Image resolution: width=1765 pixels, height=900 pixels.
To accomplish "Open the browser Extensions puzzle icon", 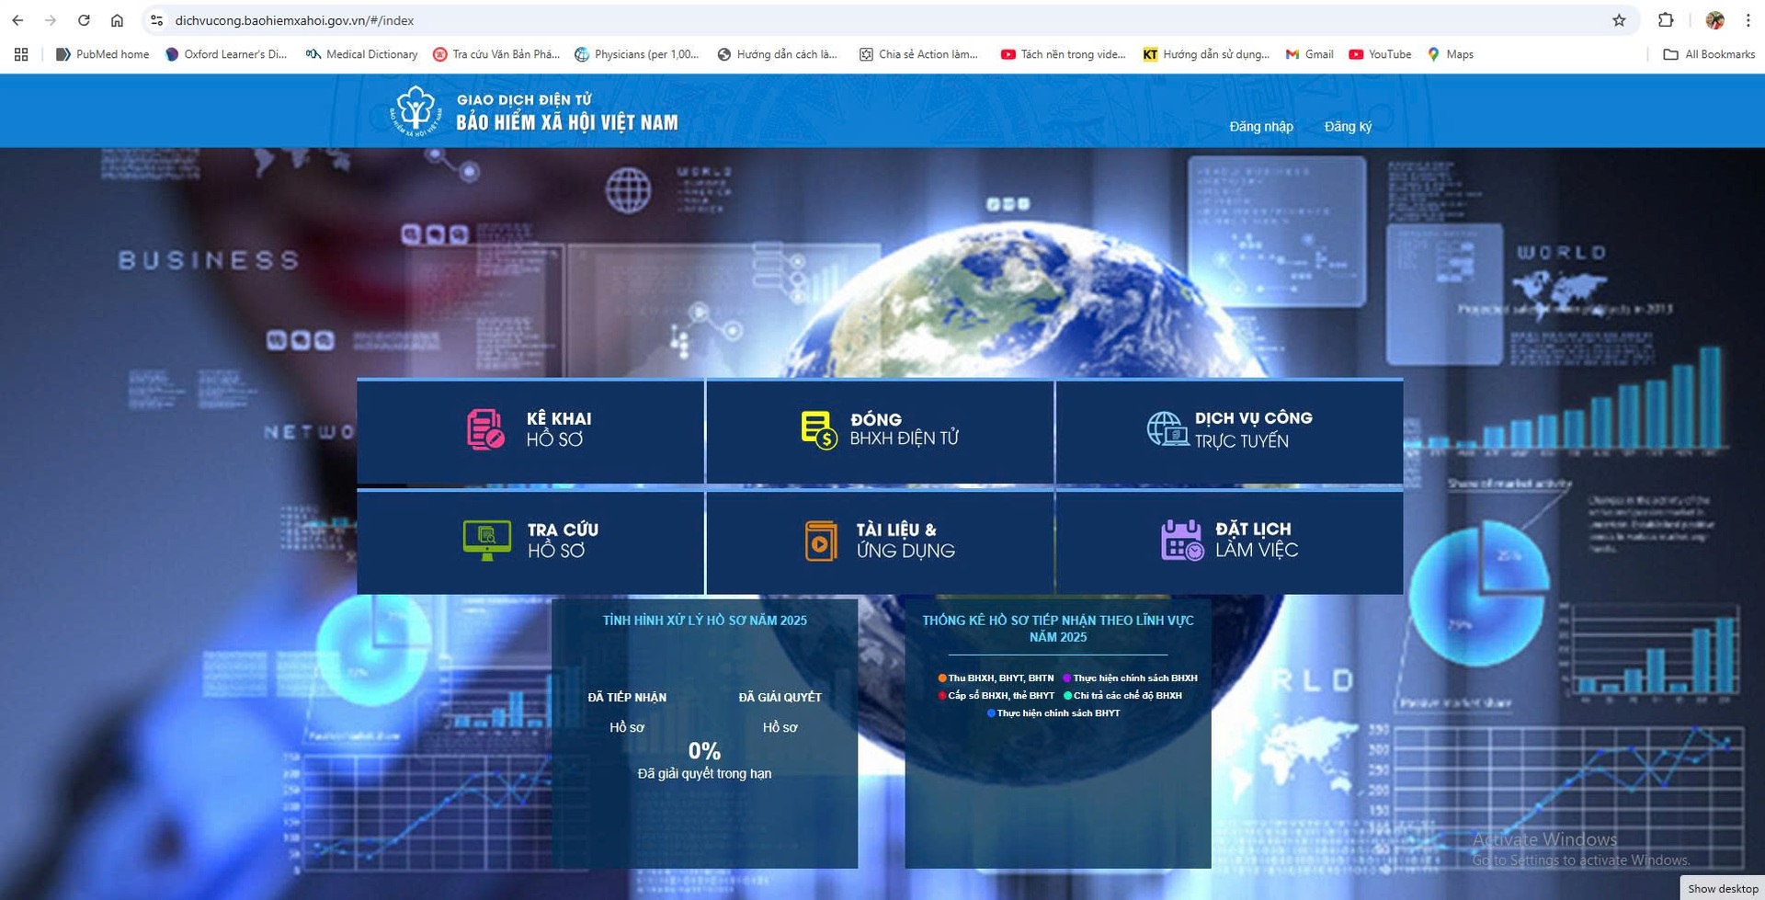I will [1665, 20].
